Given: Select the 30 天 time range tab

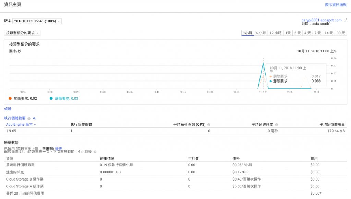Looking at the screenshot, I should 341,33.
